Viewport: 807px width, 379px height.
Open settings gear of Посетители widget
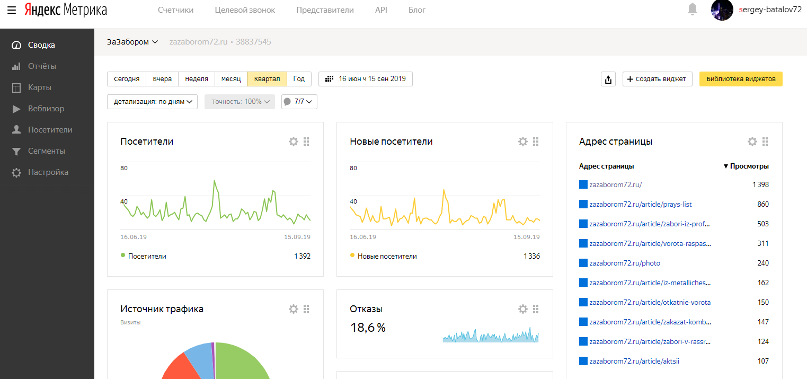point(294,142)
